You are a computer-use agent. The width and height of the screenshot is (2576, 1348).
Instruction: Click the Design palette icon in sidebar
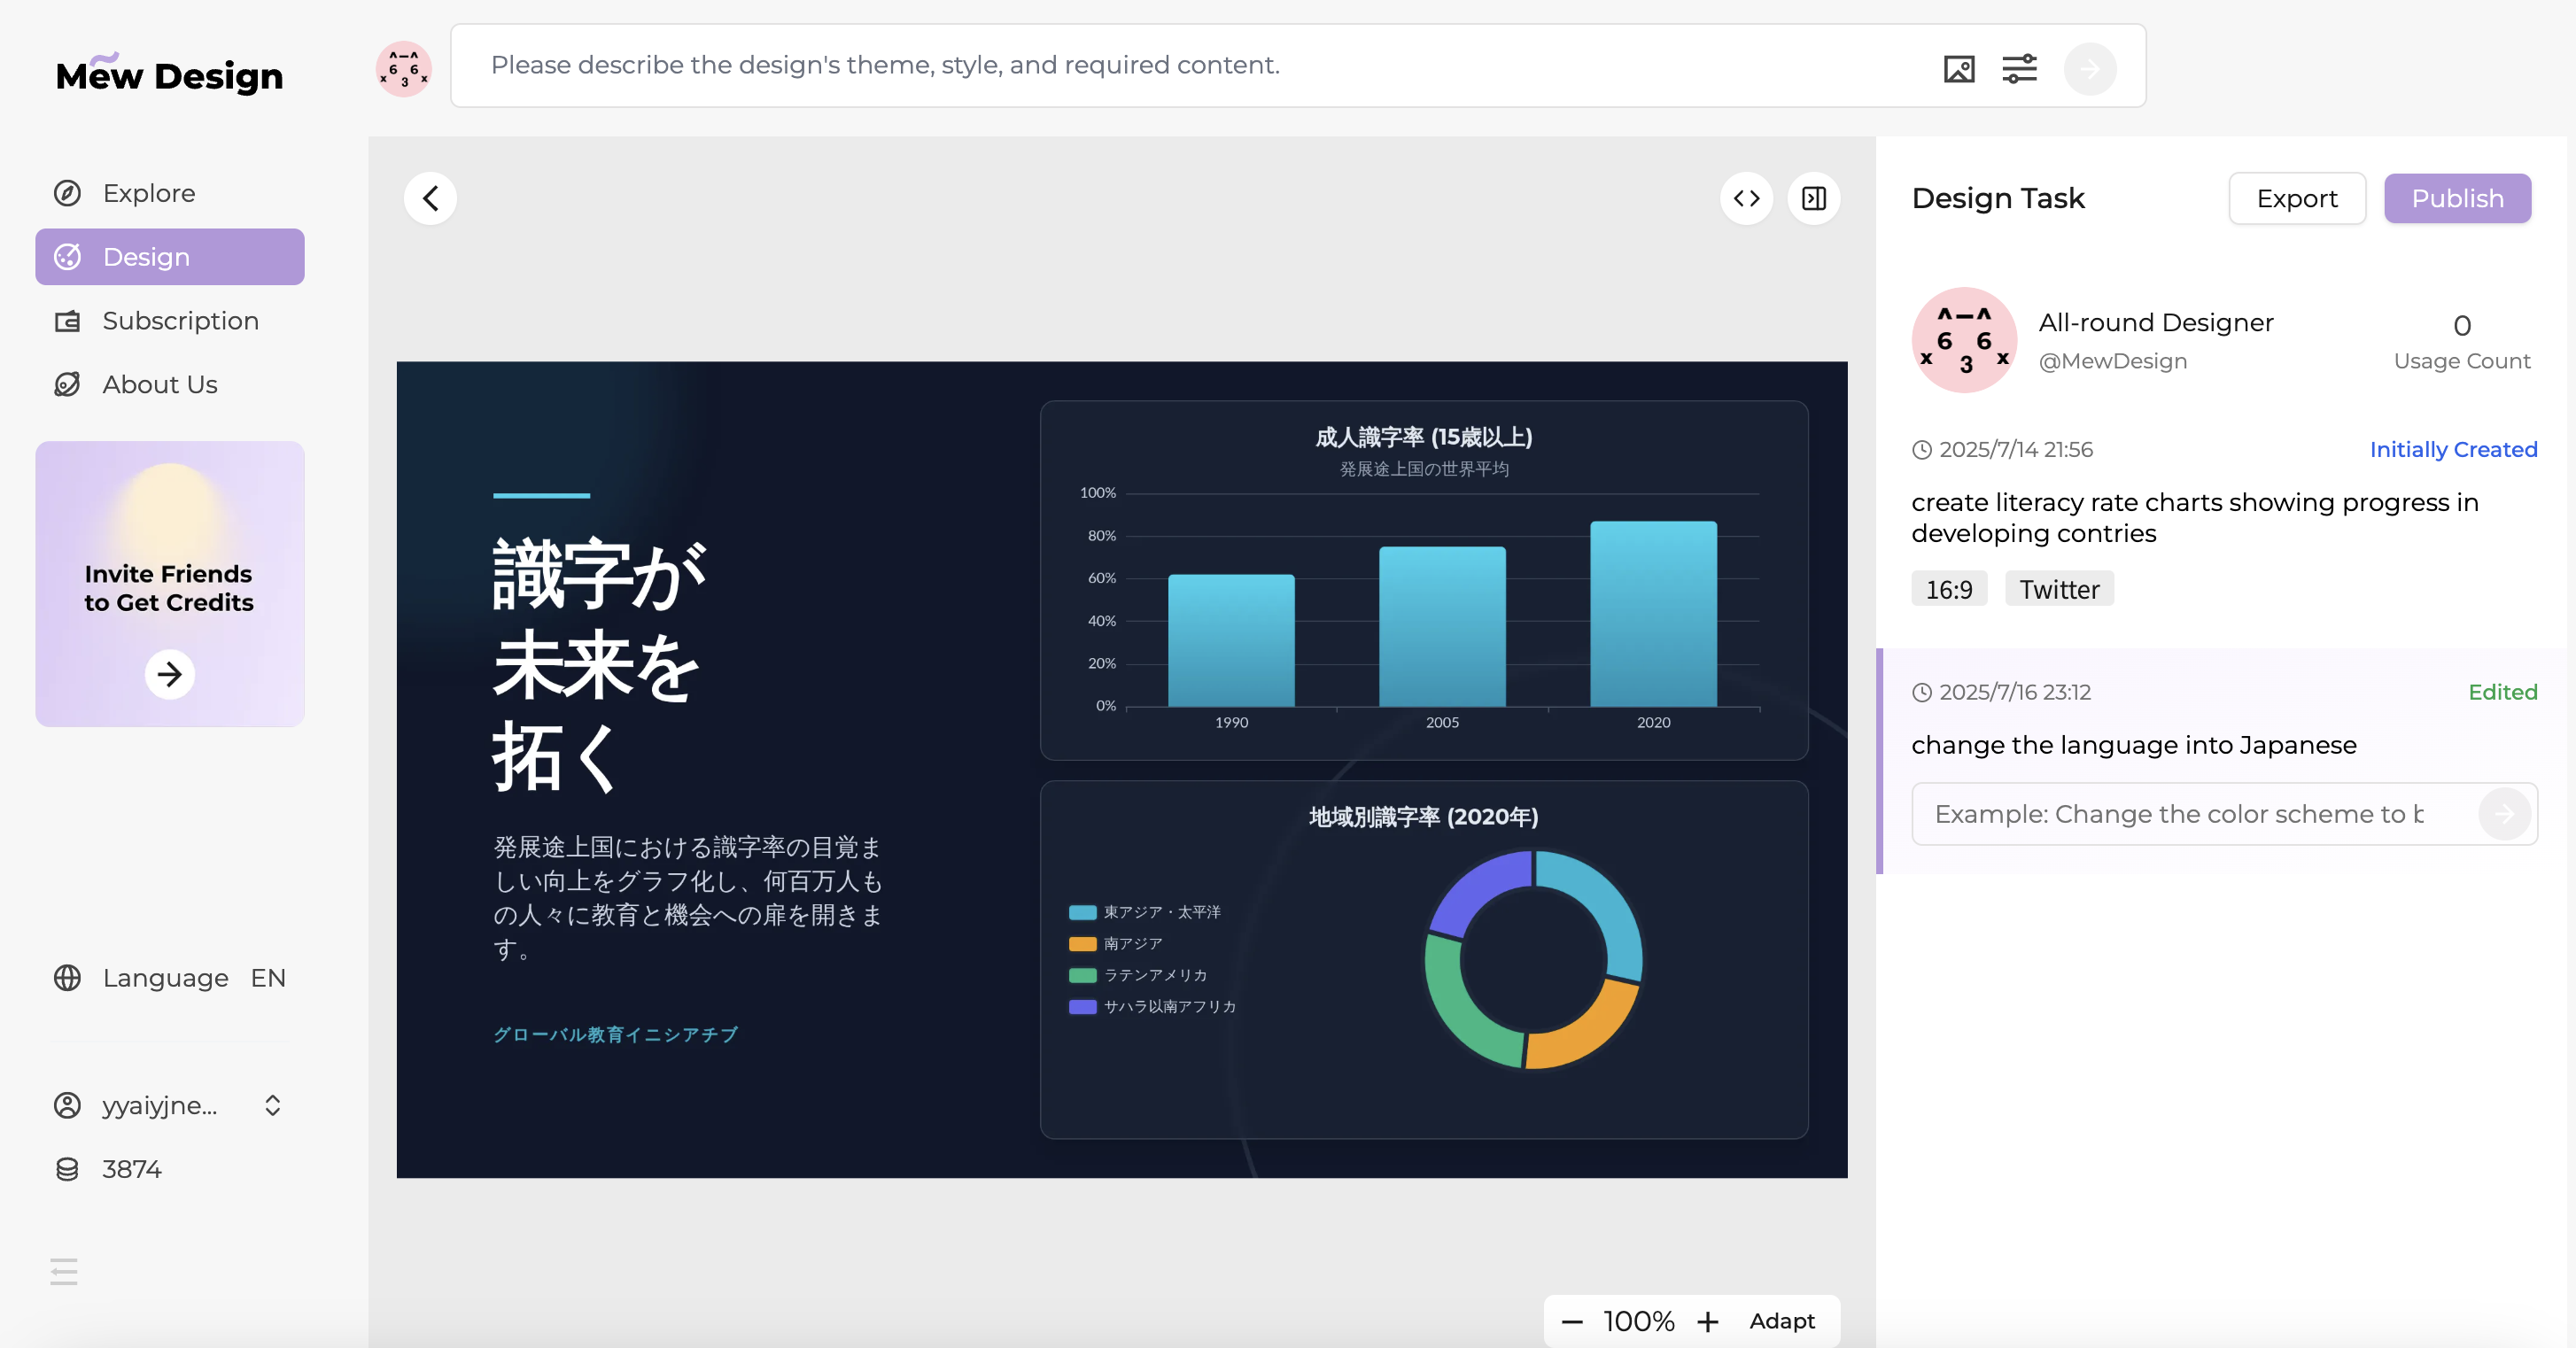pos(67,257)
